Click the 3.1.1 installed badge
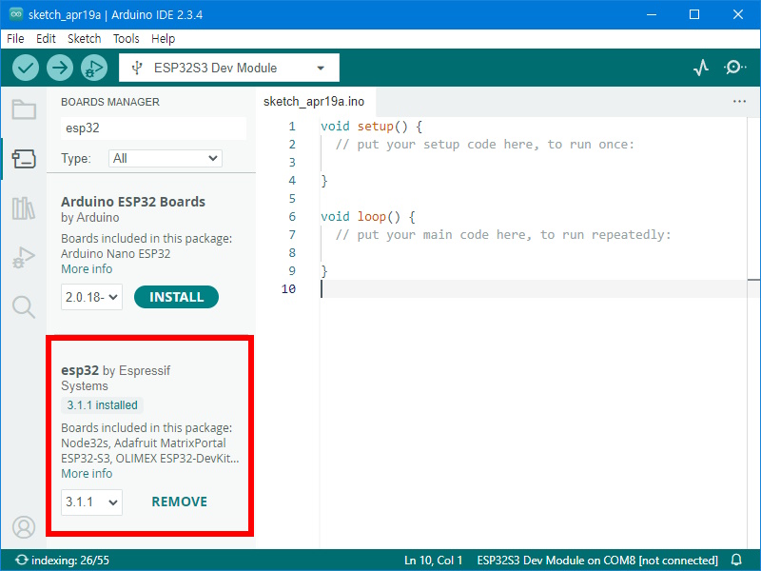 click(x=103, y=405)
